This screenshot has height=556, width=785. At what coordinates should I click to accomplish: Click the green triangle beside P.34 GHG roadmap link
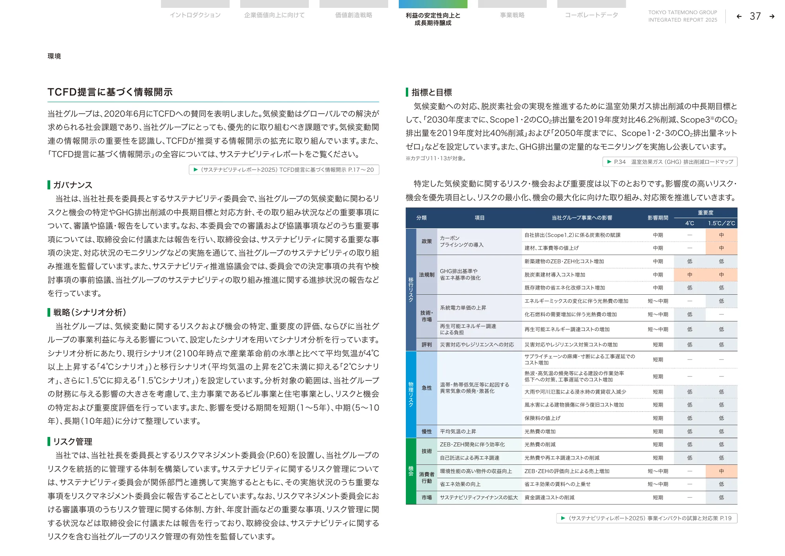(x=609, y=161)
